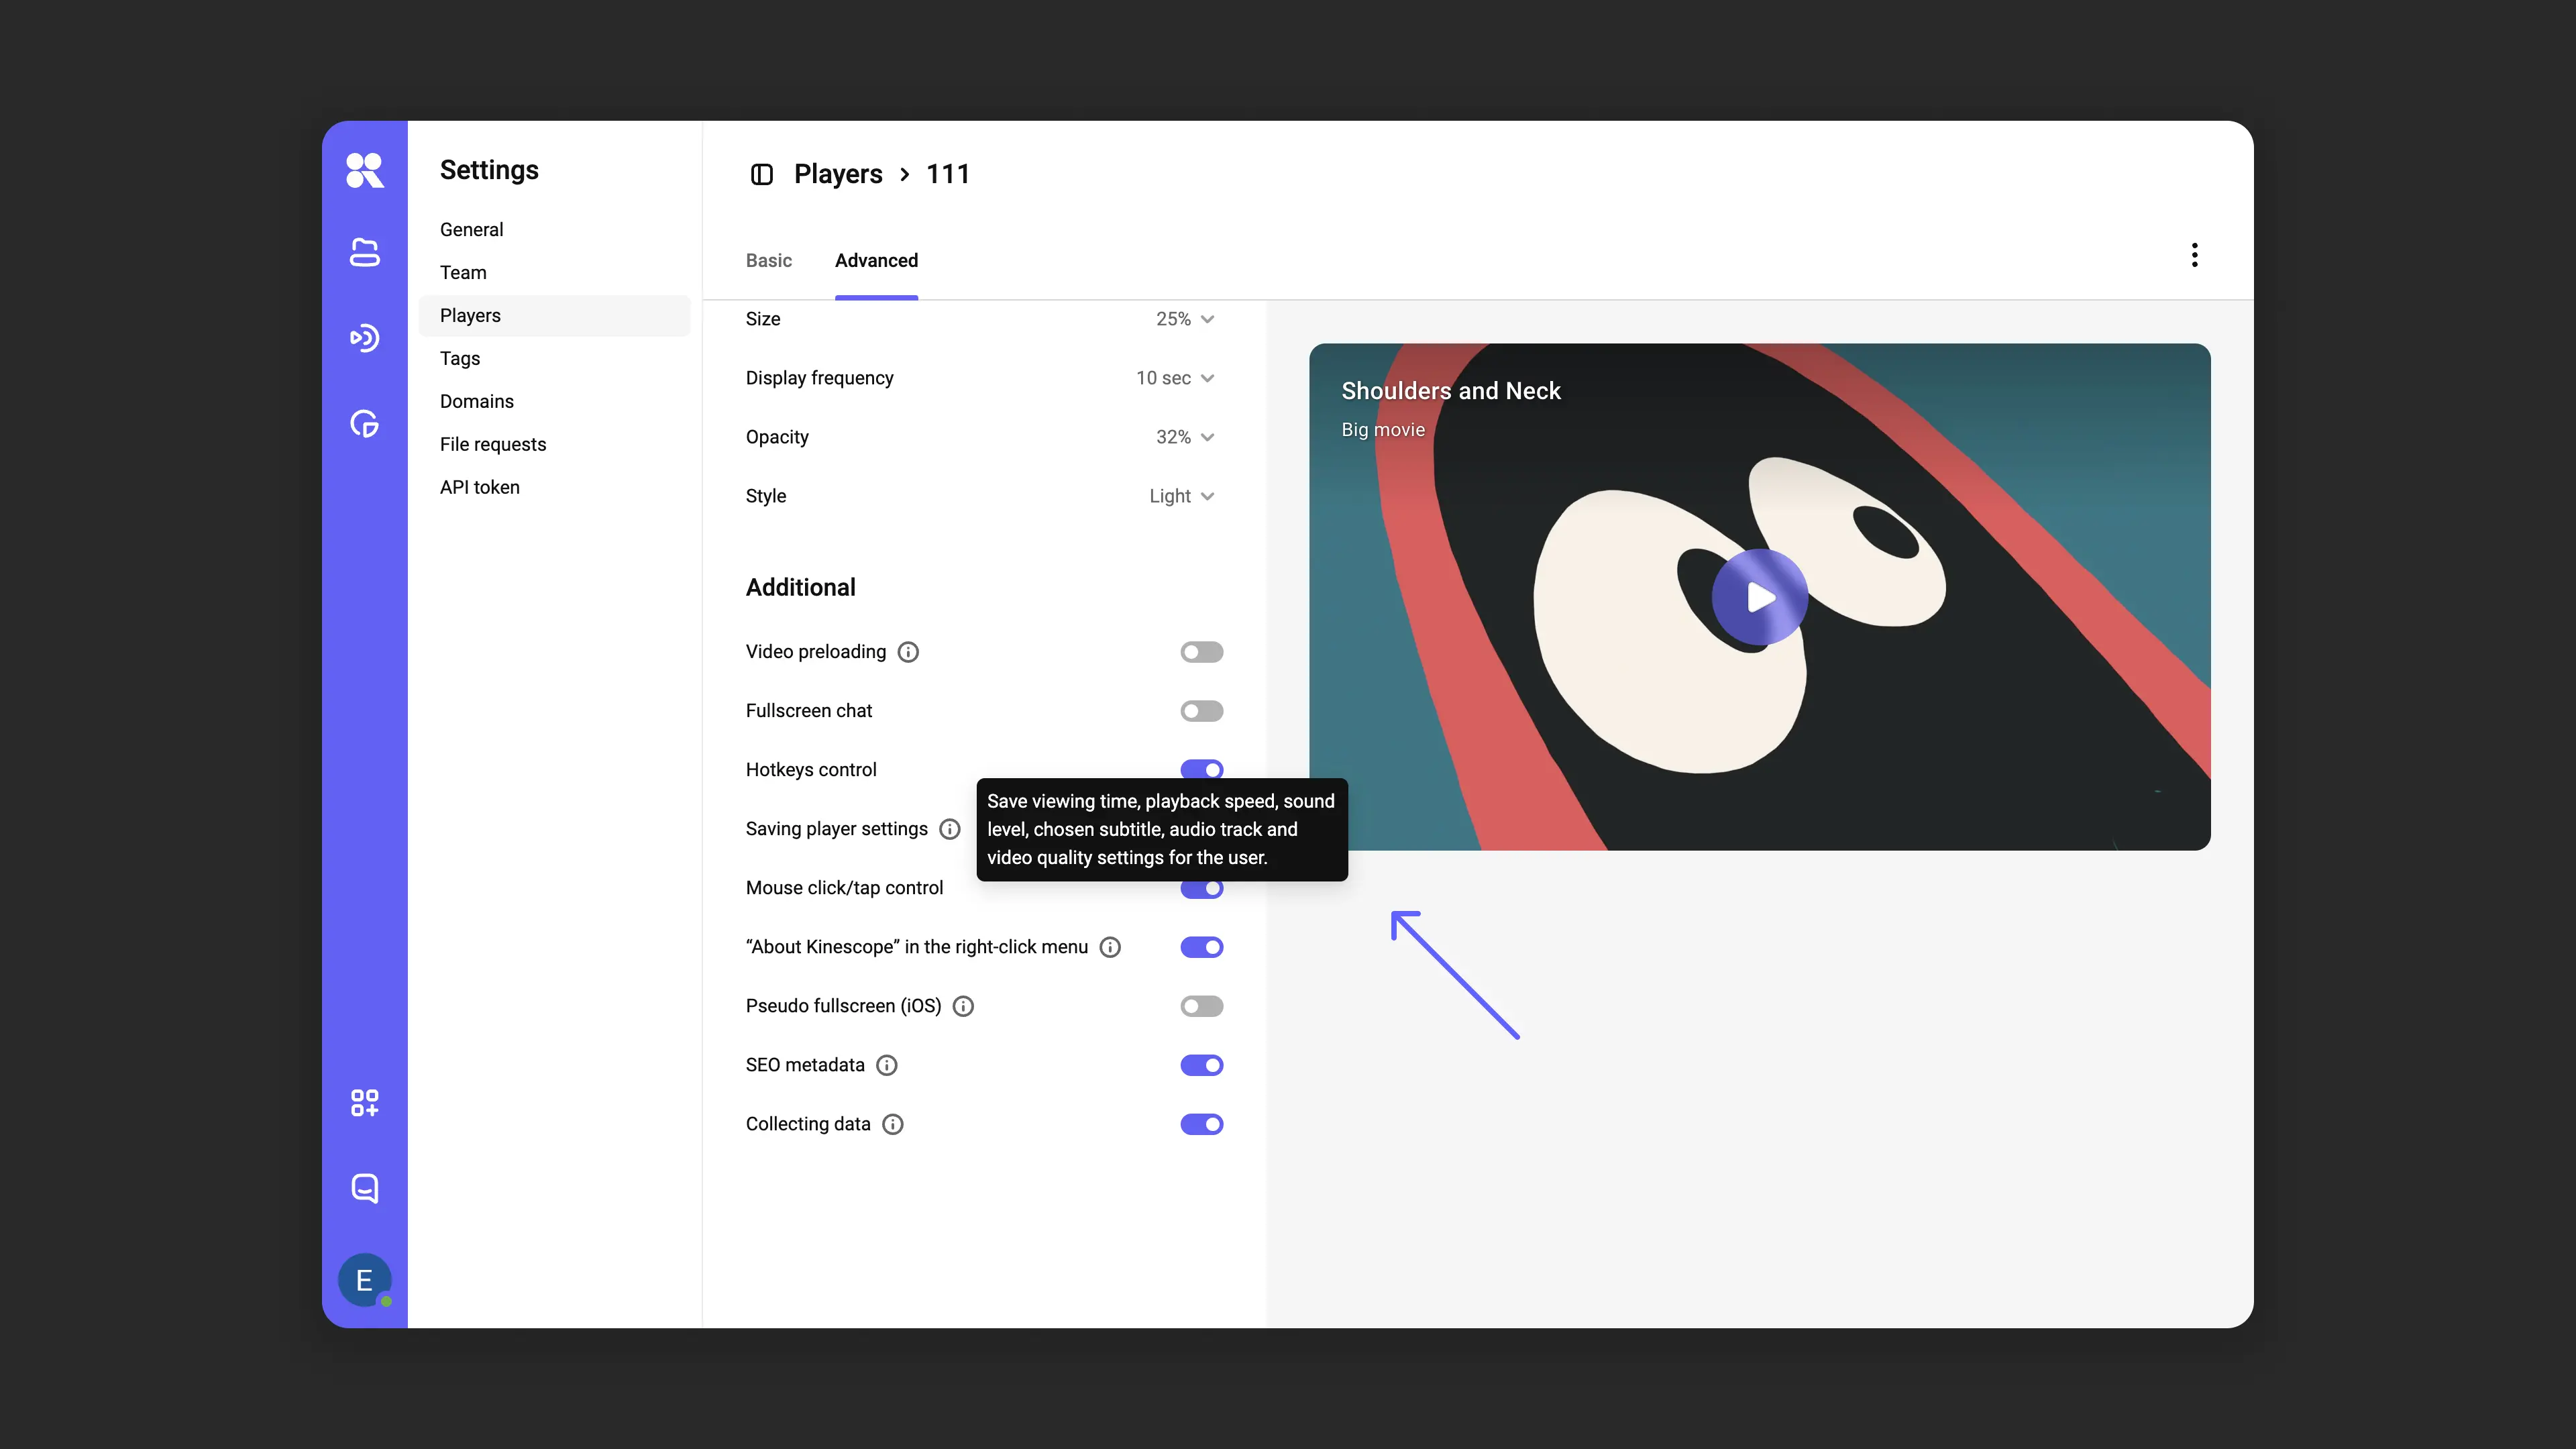Click the info icon beside Collecting data

893,1124
